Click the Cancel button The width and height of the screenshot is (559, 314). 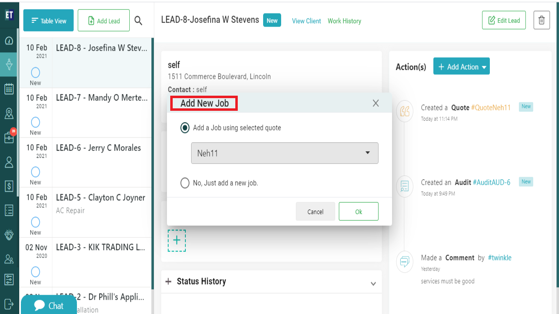316,211
